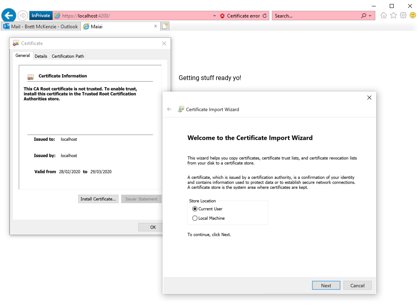Click the wizard's back arrow

(169, 109)
